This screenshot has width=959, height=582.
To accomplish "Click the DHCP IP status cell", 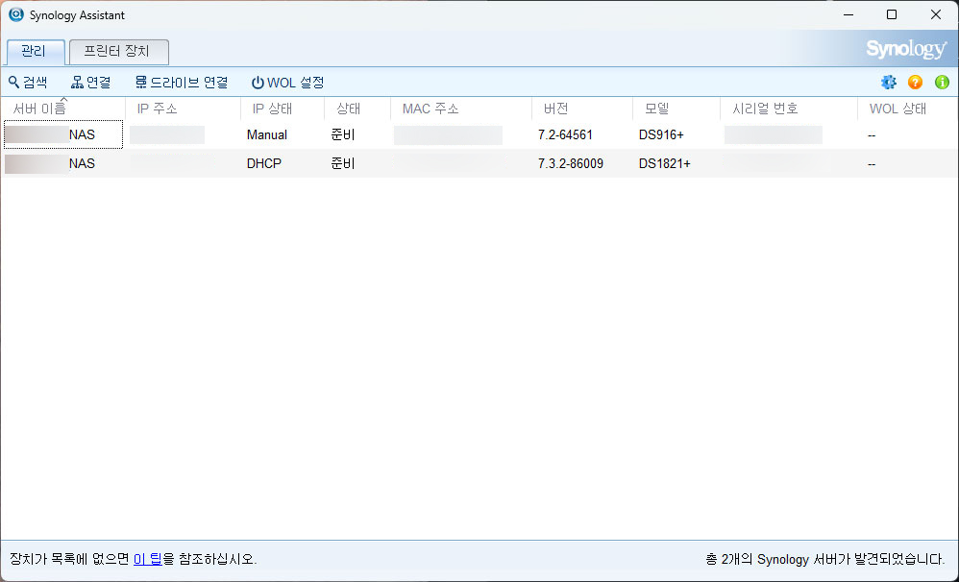I will (x=263, y=164).
